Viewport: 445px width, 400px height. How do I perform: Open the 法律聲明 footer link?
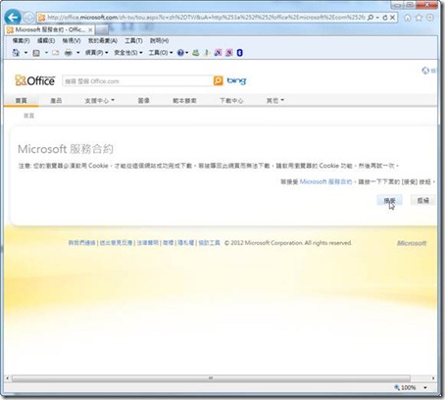[147, 243]
